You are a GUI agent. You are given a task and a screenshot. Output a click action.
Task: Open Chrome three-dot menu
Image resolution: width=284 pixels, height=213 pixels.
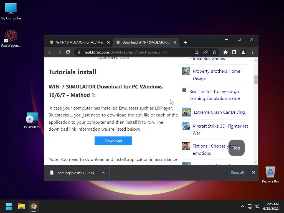(252, 52)
